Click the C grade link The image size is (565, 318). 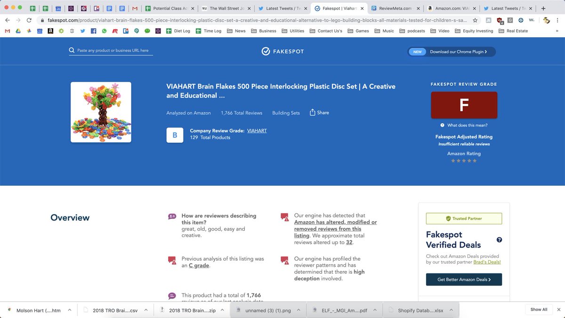pos(199,265)
